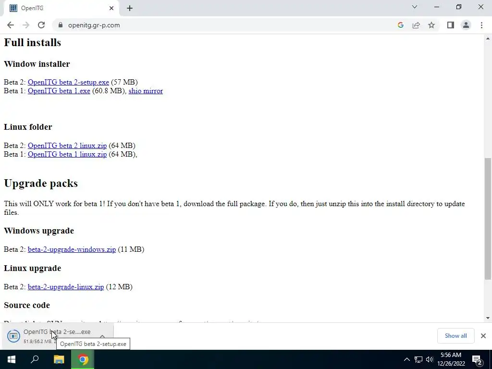Bookmark this page with the star icon

[431, 25]
